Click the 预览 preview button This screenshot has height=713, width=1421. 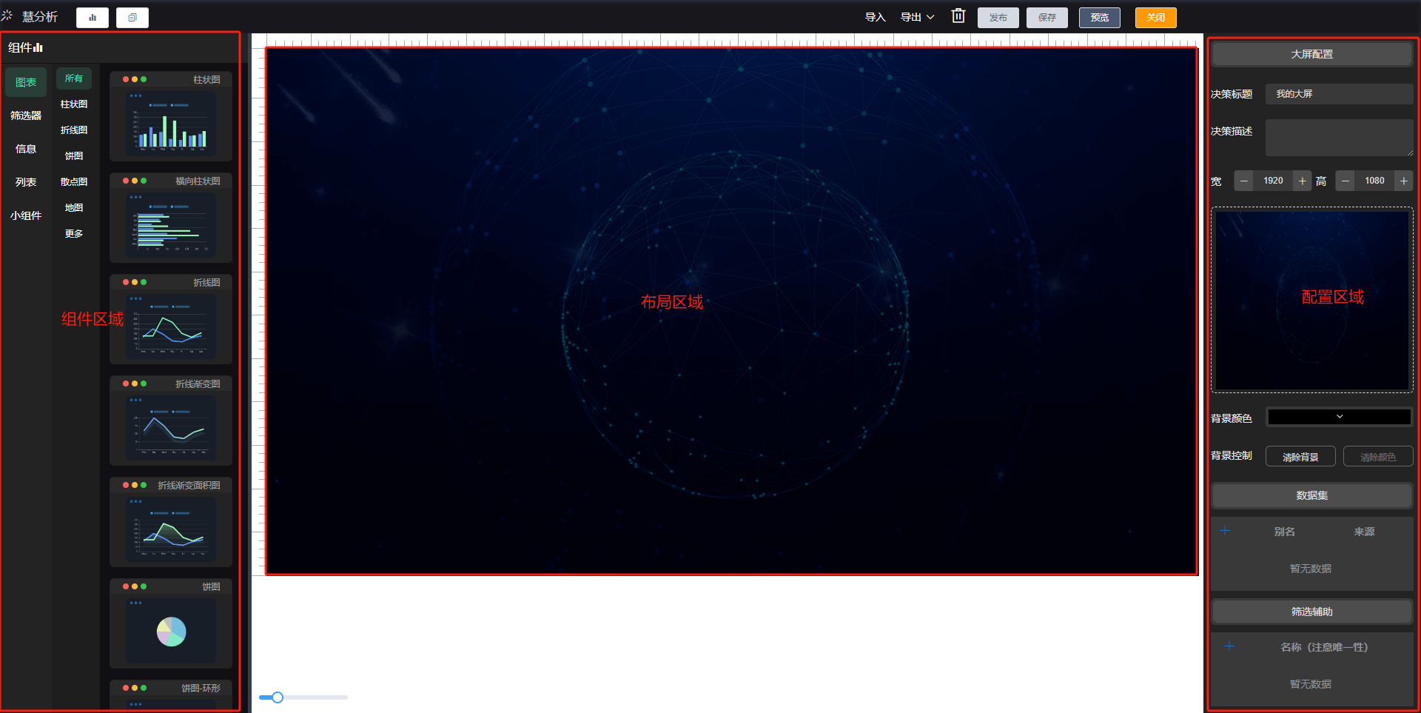[x=1099, y=18]
